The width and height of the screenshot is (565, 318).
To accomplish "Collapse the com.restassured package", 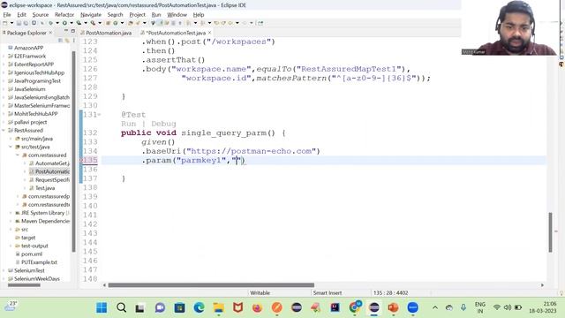I will pos(18,155).
